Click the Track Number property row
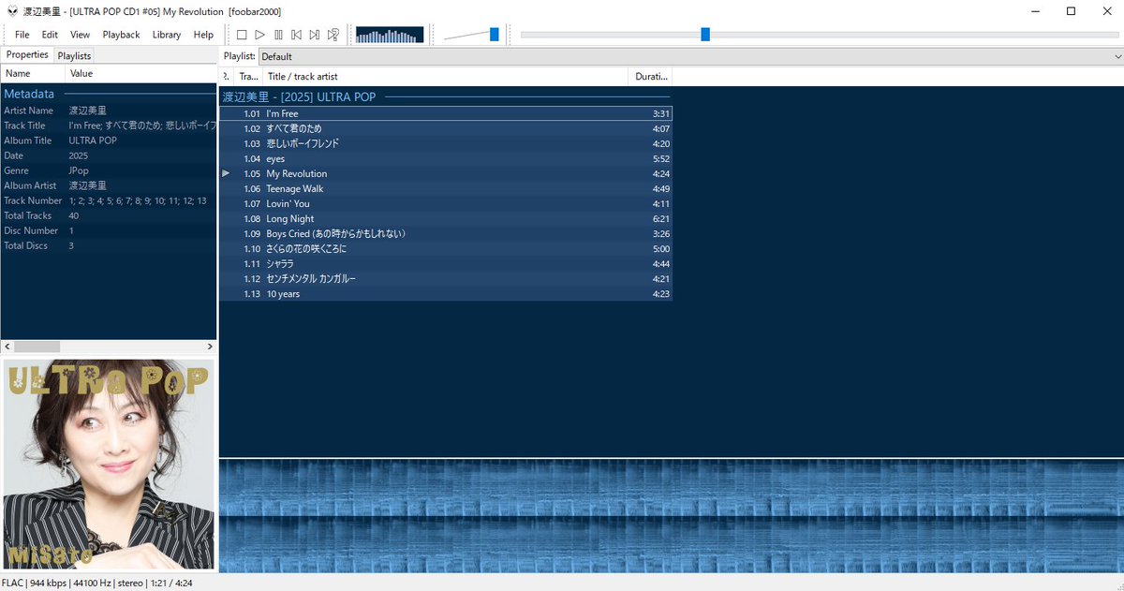The image size is (1124, 591). 109,200
